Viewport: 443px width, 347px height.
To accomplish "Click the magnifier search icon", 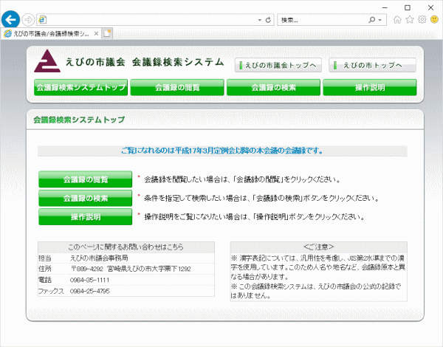I will pos(372,20).
